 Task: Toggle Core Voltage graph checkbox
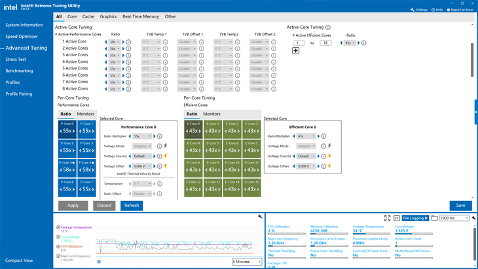click(x=58, y=237)
